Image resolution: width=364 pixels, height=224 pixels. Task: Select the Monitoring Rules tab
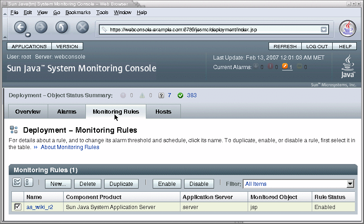116,112
